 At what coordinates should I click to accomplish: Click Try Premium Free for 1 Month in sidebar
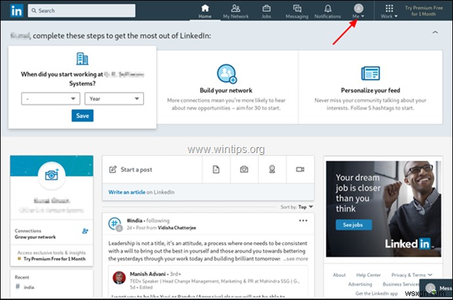(54, 259)
